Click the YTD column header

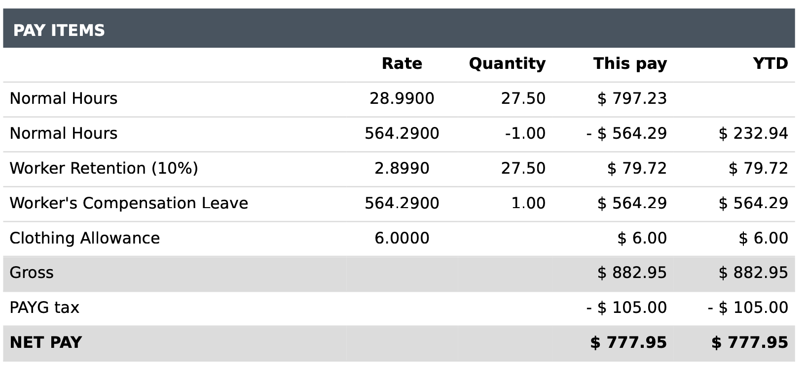pos(770,63)
